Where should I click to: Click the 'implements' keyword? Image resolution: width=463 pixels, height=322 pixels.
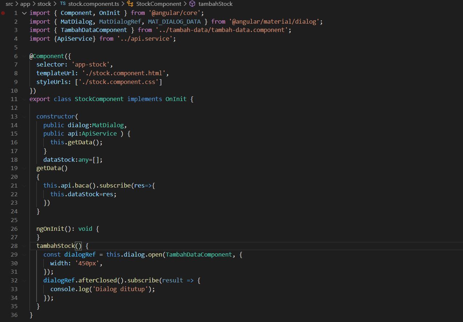[x=145, y=99]
